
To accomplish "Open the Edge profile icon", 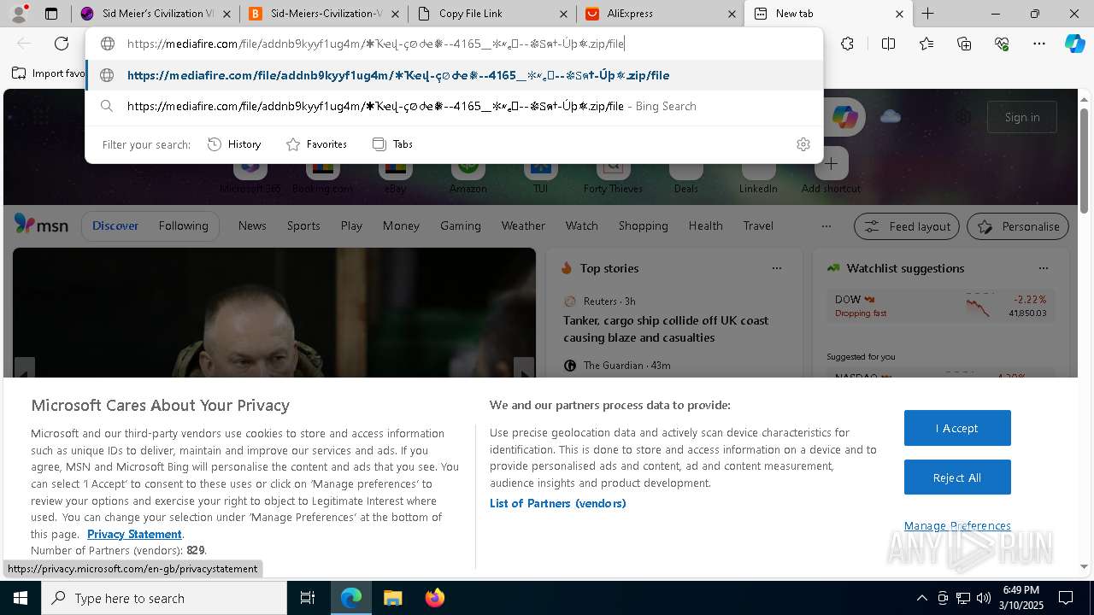I will click(19, 13).
